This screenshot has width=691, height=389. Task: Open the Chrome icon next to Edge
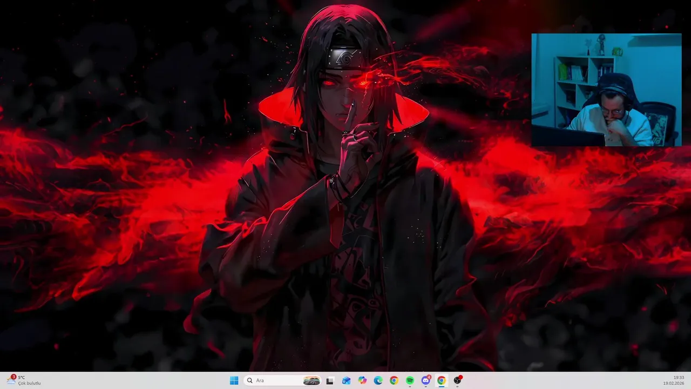tap(394, 380)
